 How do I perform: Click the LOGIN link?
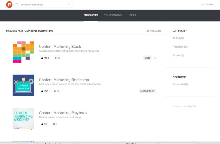pyautogui.click(x=210, y=4)
